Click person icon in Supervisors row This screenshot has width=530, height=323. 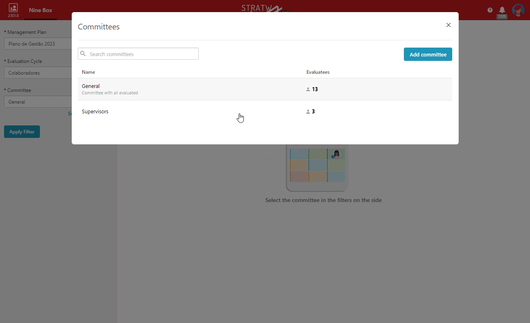pyautogui.click(x=308, y=112)
